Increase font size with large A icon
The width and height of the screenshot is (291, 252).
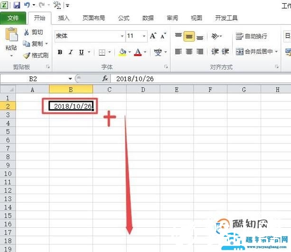[x=153, y=36]
